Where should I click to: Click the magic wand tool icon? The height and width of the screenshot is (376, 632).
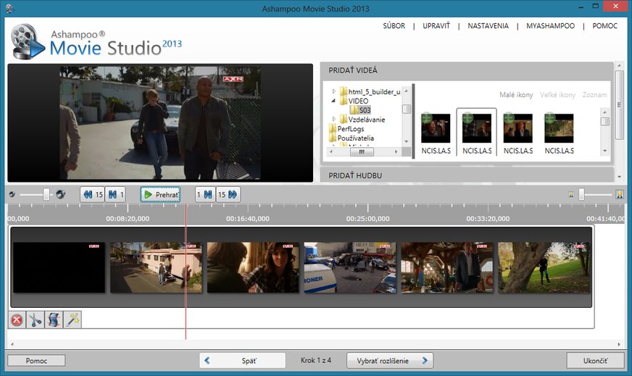(72, 319)
